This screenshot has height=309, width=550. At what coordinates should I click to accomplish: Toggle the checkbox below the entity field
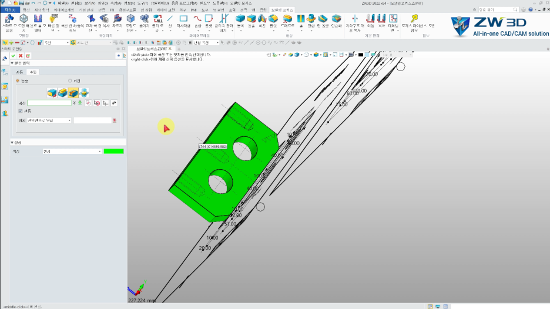tap(21, 111)
